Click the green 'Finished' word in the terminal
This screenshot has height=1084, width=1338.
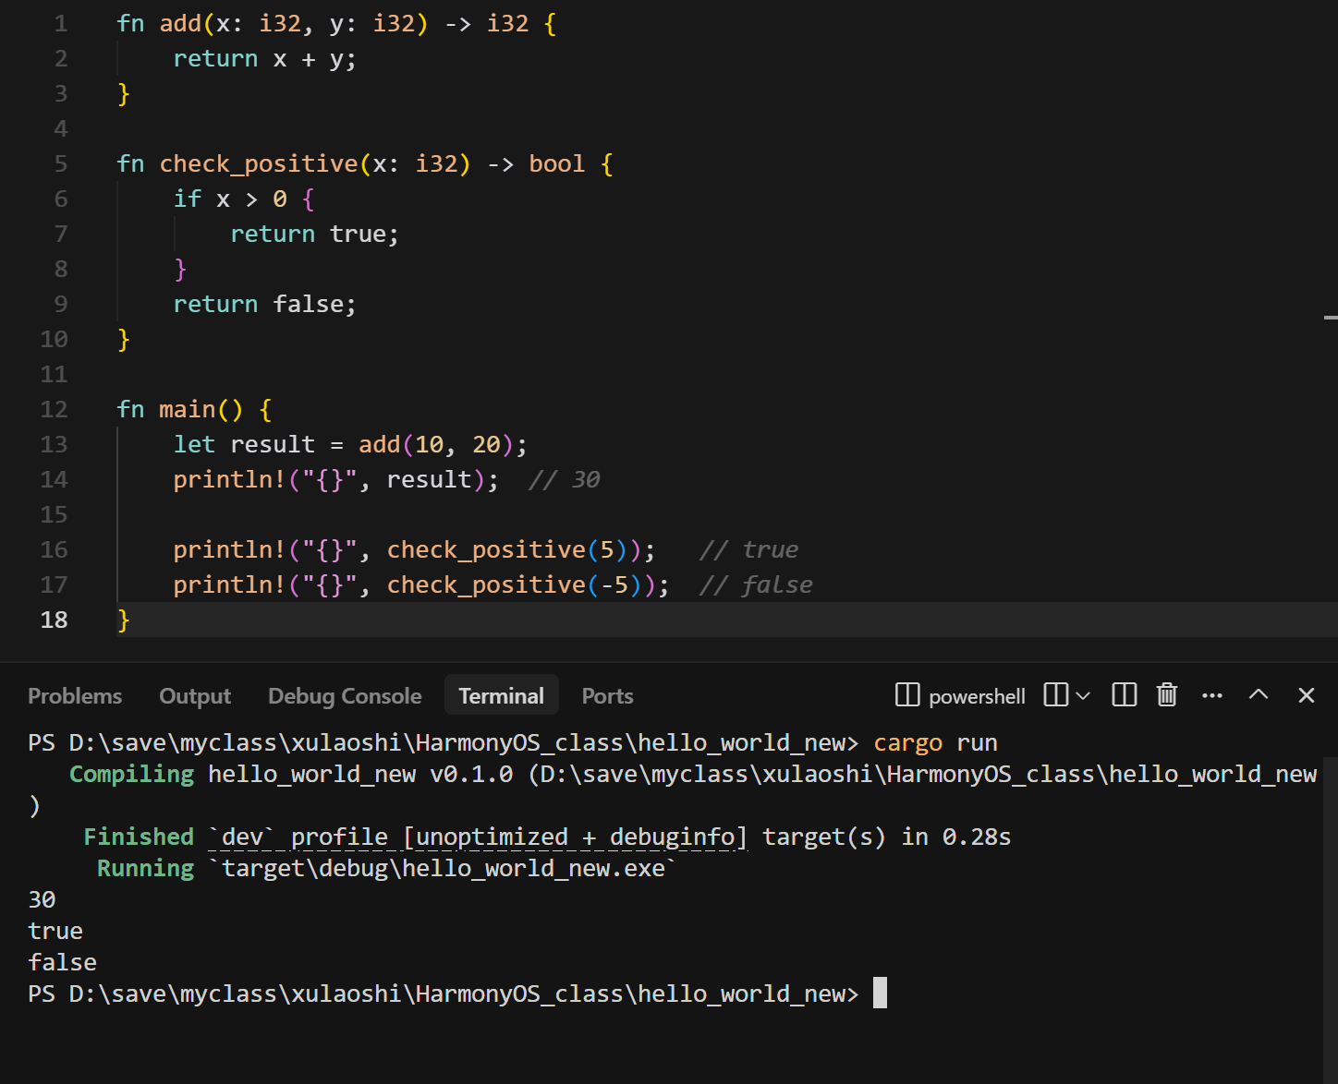pyautogui.click(x=139, y=837)
